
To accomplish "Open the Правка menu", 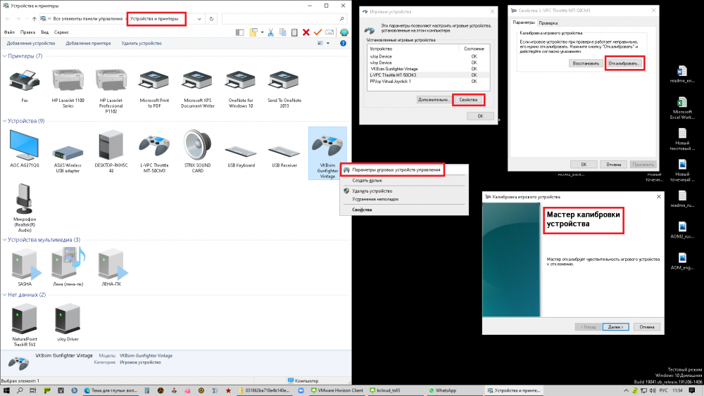I will (x=27, y=32).
